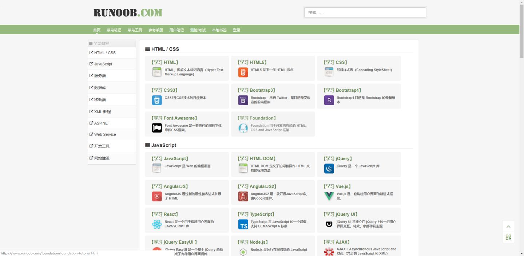Click the search input box
This screenshot has width=524, height=256.
pyautogui.click(x=365, y=12)
